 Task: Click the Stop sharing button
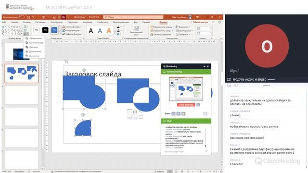click(186, 105)
